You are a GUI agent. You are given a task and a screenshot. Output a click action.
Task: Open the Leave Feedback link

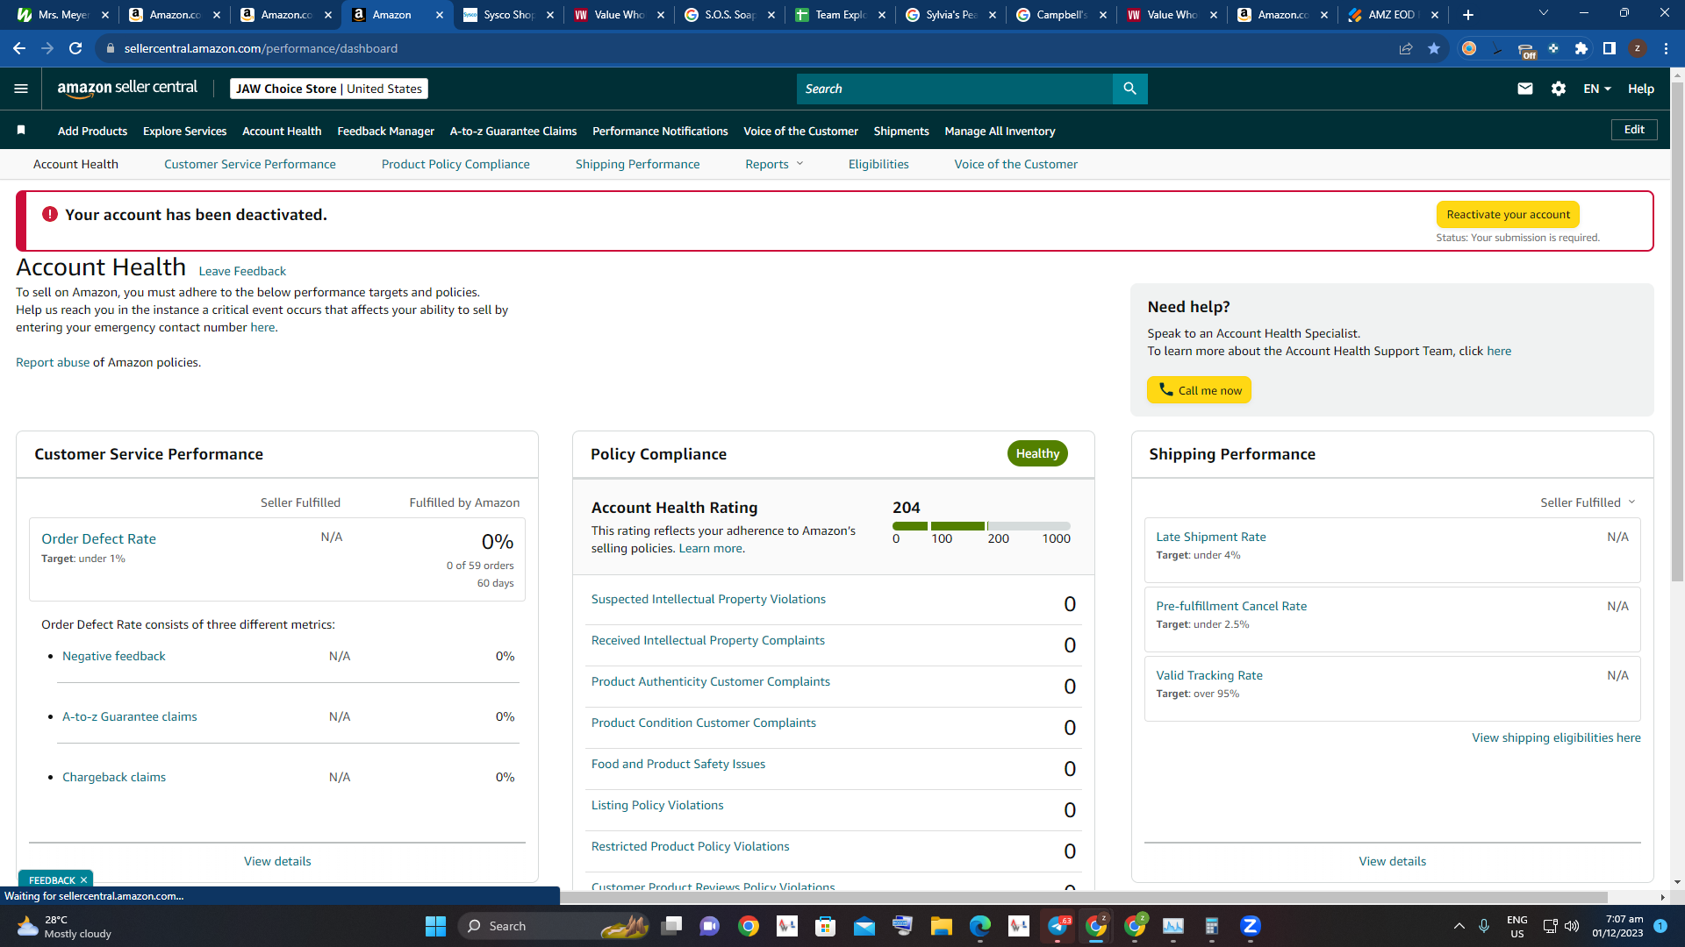[242, 271]
